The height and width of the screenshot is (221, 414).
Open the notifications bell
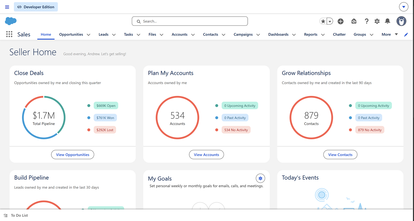tap(387, 21)
